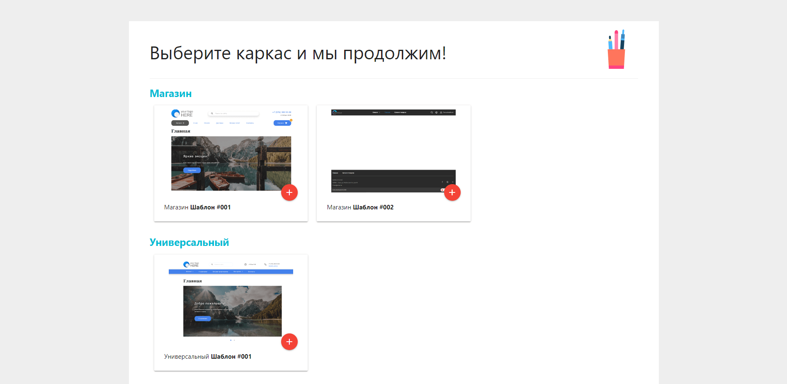
Task: Click the 'Магазин' section heading
Action: pyautogui.click(x=170, y=94)
